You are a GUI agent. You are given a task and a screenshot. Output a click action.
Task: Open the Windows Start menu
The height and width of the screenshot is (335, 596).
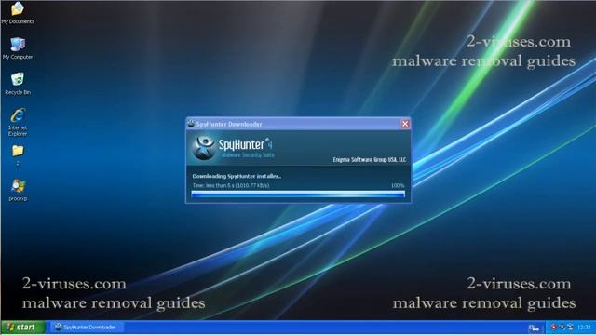click(x=22, y=327)
